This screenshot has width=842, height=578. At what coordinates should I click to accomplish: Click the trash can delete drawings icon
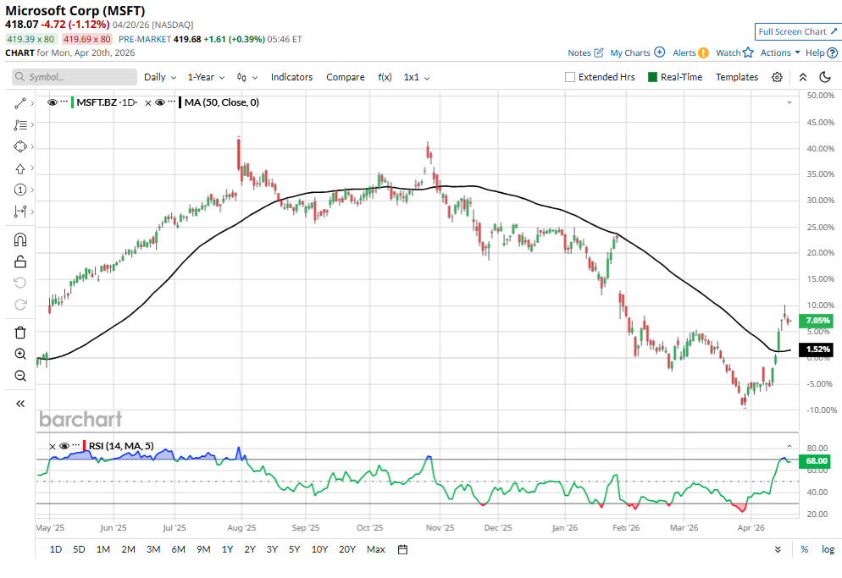[x=20, y=333]
